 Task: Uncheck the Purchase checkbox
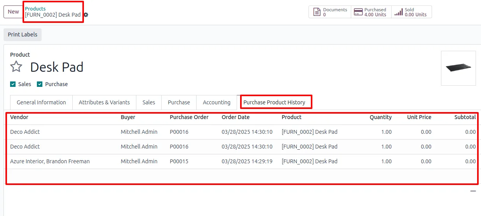click(x=40, y=84)
